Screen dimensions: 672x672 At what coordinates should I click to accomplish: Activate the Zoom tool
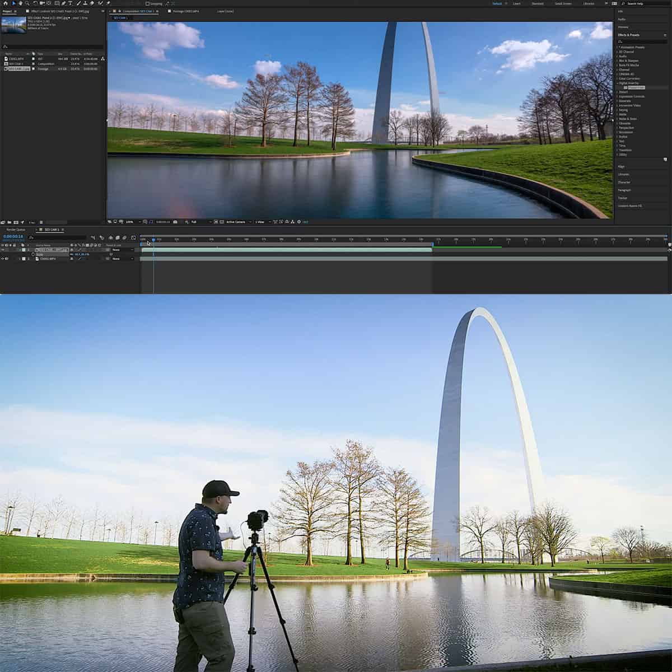coord(27,3)
